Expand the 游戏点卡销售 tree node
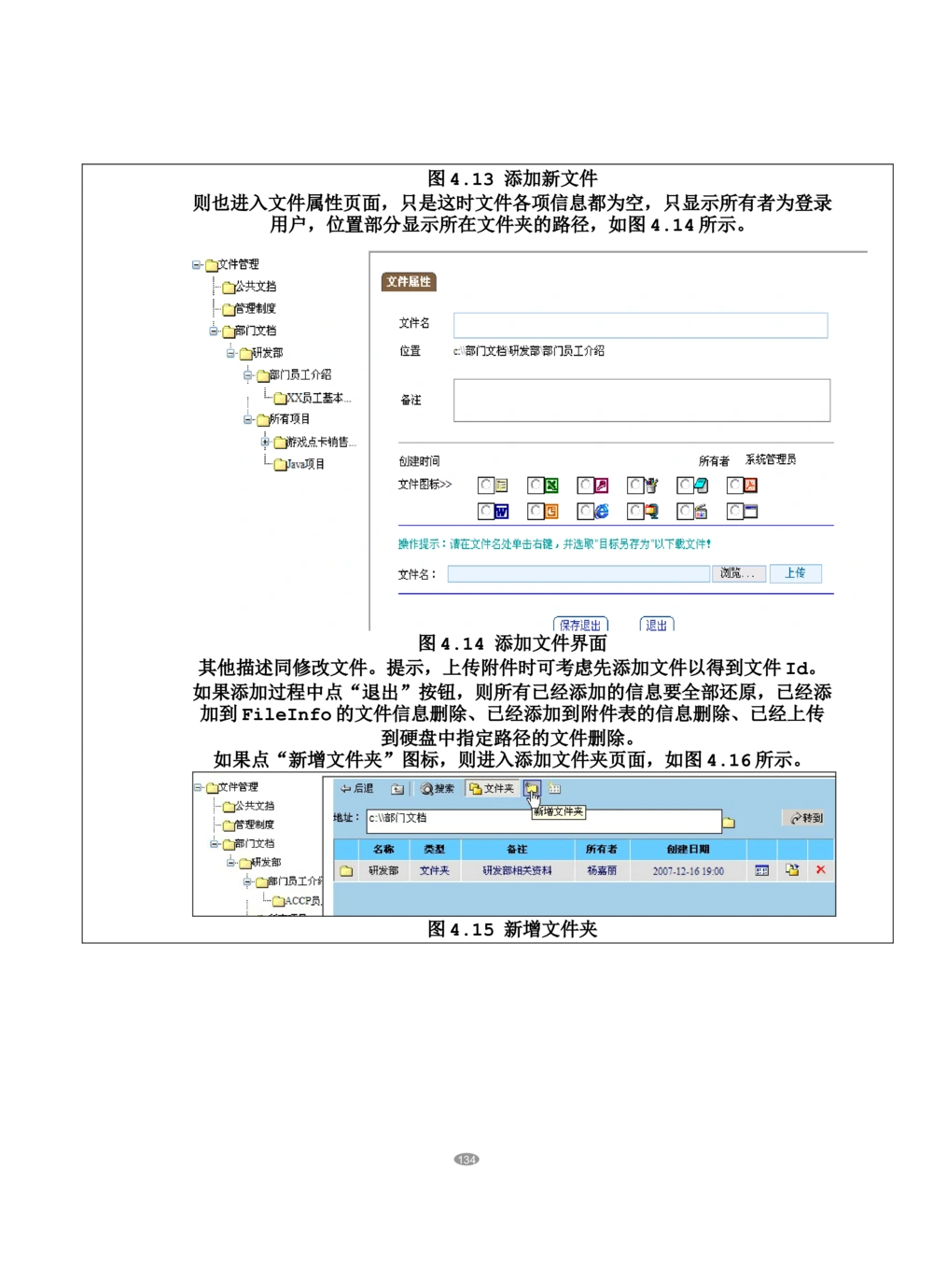Screen dimensions: 933x1268 pyautogui.click(x=265, y=443)
